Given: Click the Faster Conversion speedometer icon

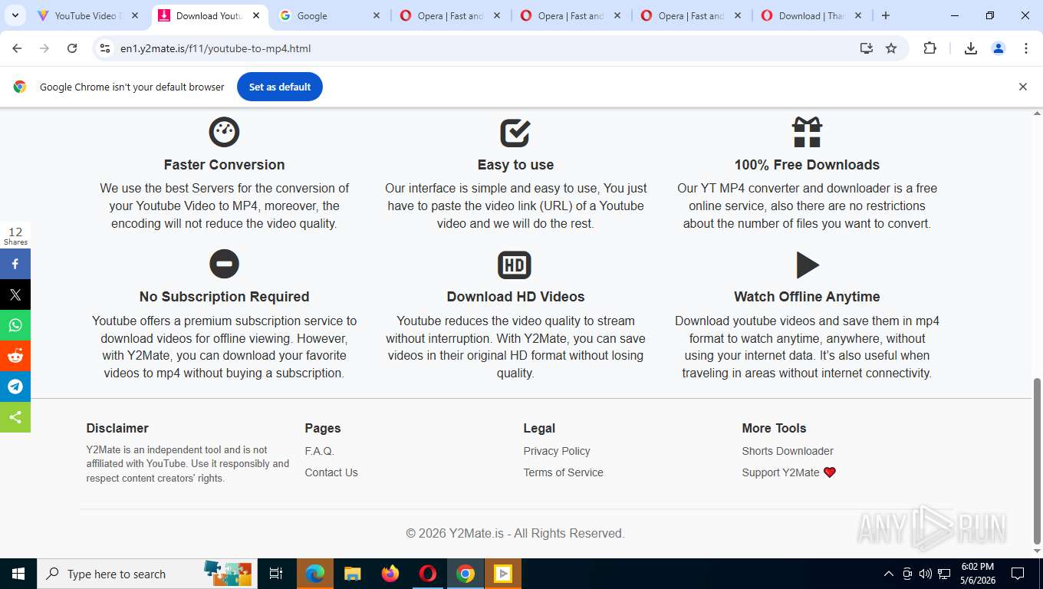Looking at the screenshot, I should tap(224, 132).
